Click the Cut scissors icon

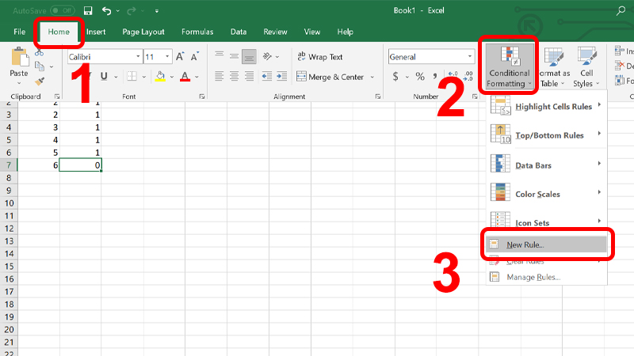click(40, 52)
